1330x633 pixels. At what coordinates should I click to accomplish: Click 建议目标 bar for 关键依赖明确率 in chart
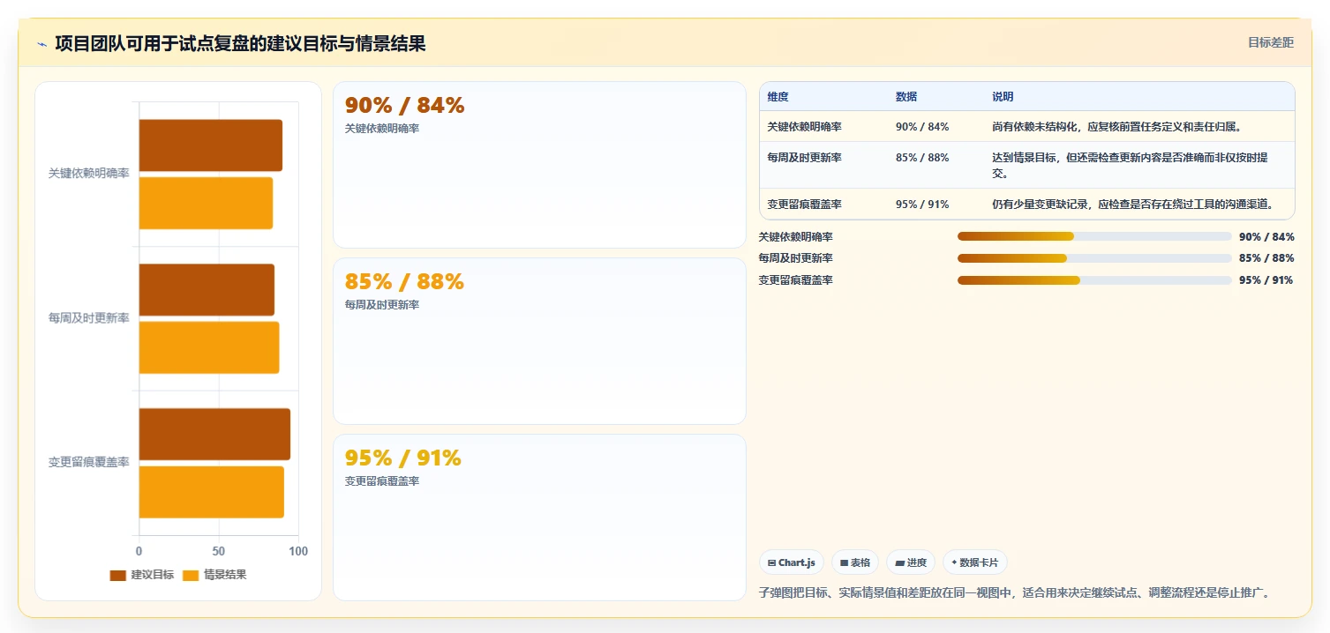[x=211, y=145]
